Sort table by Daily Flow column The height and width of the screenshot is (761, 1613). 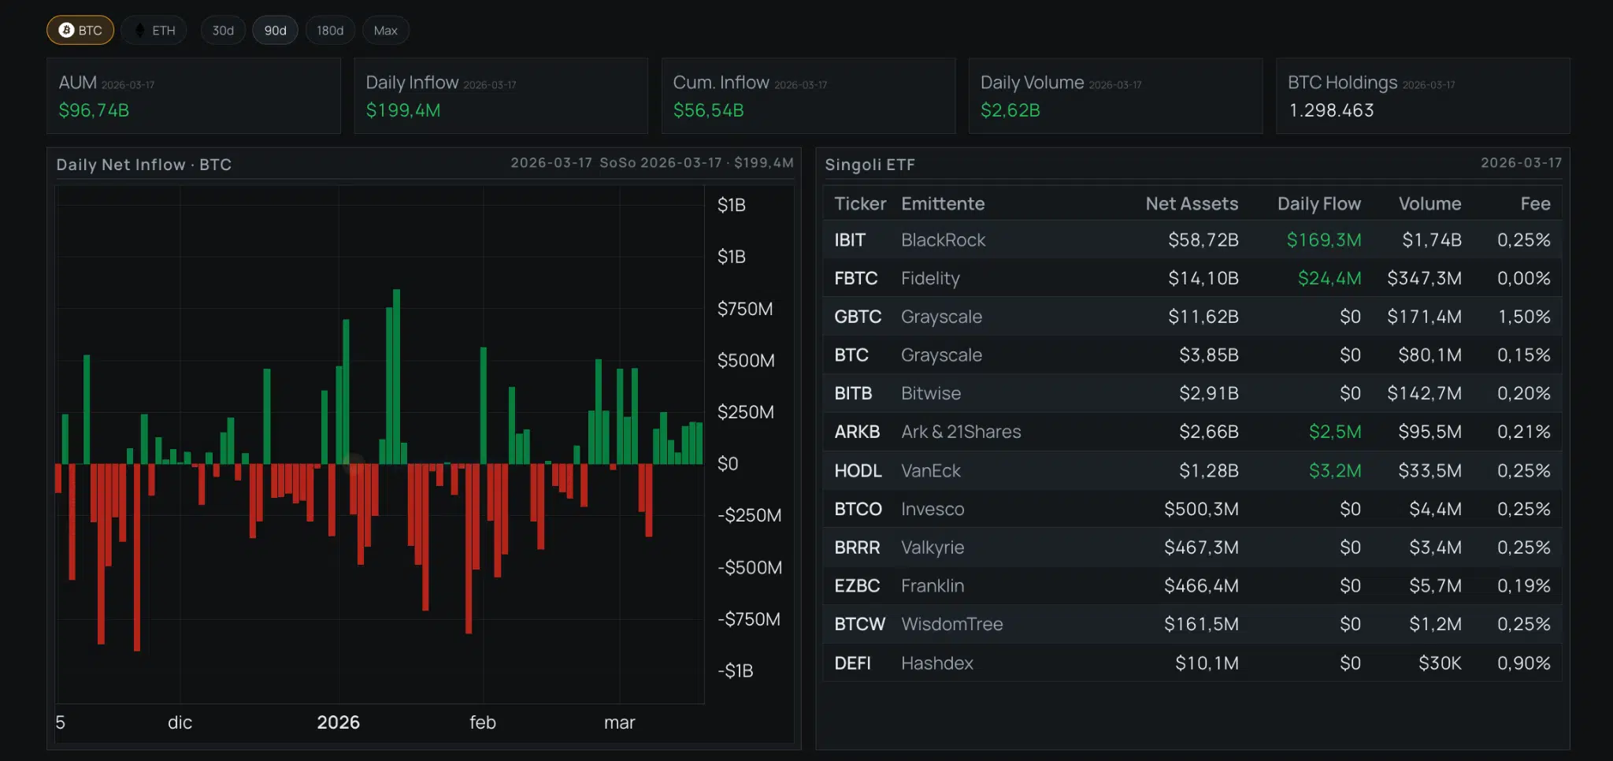pos(1319,203)
